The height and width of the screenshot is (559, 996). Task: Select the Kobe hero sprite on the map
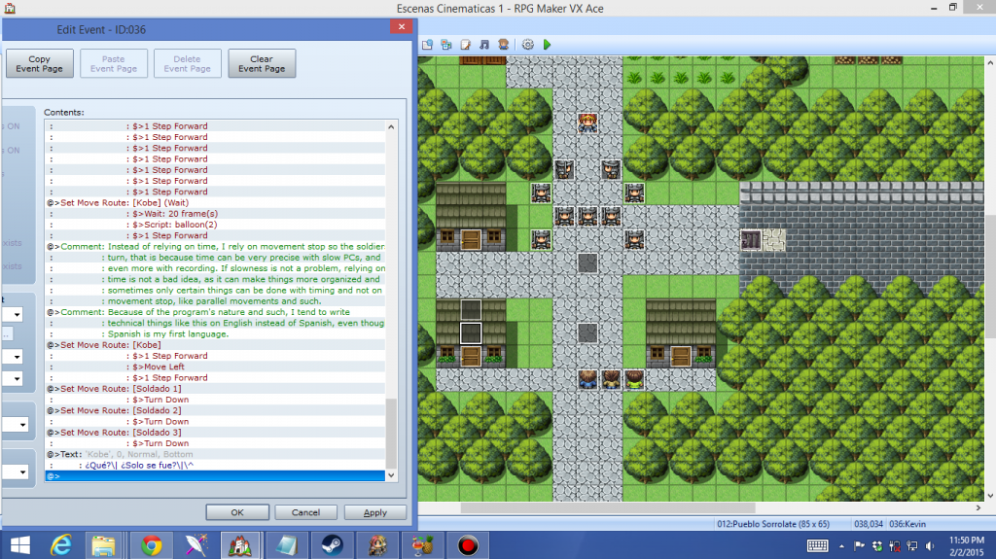(x=587, y=122)
